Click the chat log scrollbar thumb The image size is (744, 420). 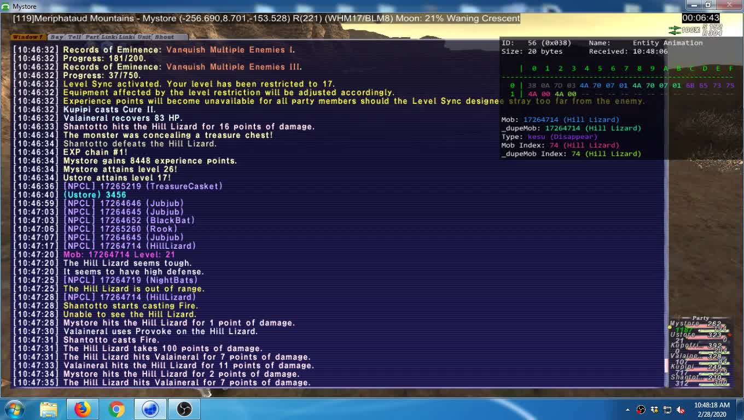(x=666, y=365)
